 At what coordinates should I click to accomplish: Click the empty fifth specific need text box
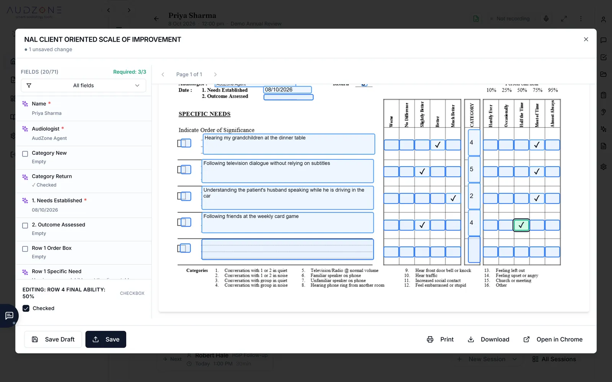tap(288, 249)
